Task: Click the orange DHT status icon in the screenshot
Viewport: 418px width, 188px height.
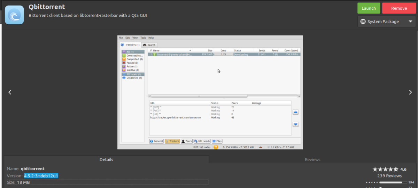Action: pyautogui.click(x=216, y=147)
